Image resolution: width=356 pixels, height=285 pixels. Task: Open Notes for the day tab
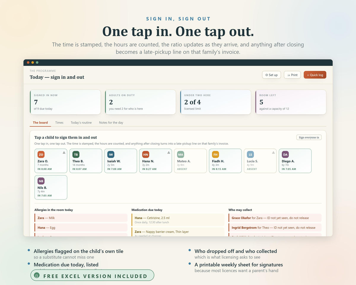coord(111,123)
